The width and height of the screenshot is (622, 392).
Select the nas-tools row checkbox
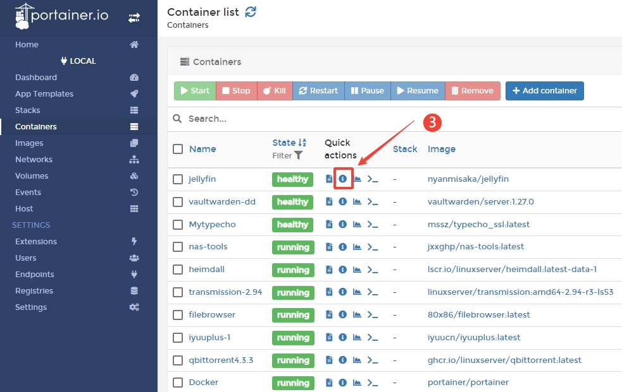point(178,247)
